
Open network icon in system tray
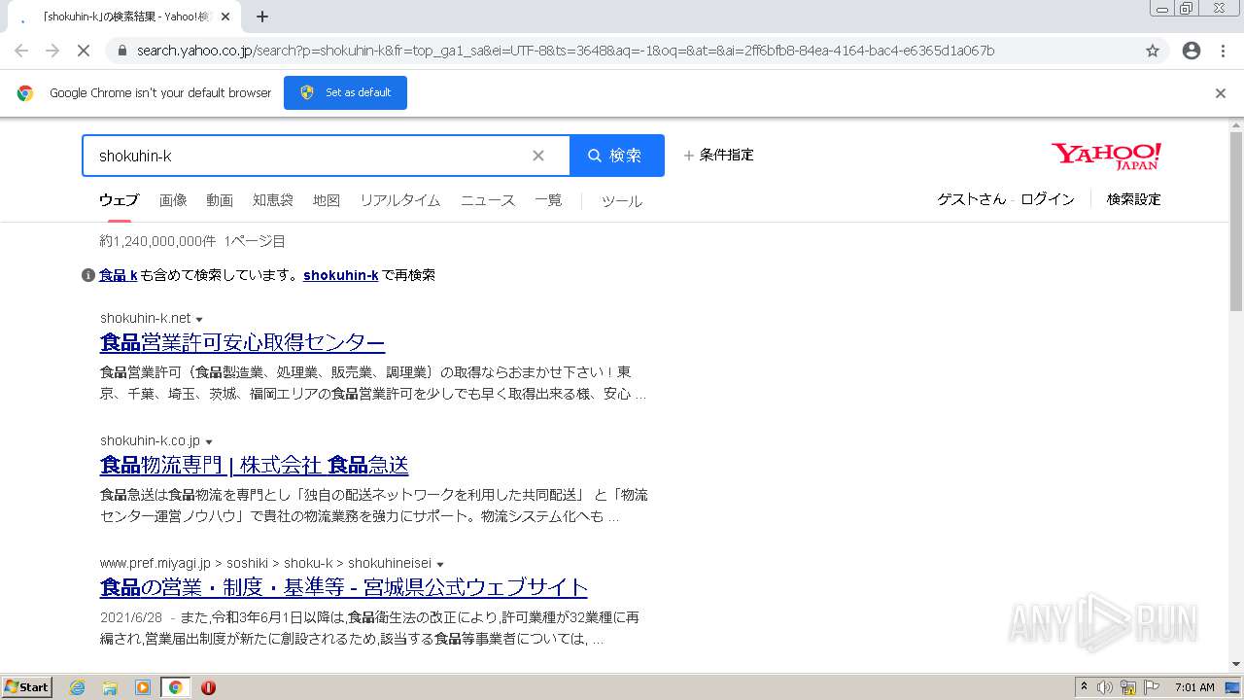1128,687
